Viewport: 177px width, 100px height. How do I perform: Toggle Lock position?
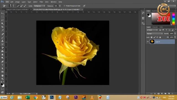pos(157,37)
